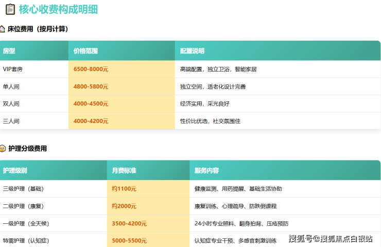Click the 月费标准 column header
The image size is (381, 247).
coord(124,170)
